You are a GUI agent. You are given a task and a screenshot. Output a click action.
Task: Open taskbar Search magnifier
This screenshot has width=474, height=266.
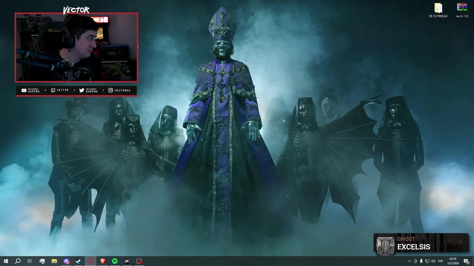tap(18, 261)
